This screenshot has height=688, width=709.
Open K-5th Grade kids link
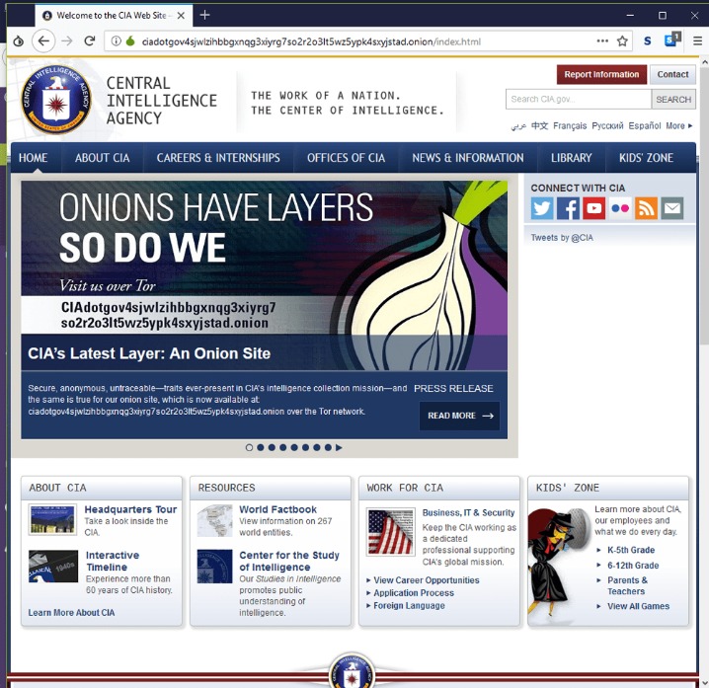pyautogui.click(x=631, y=550)
